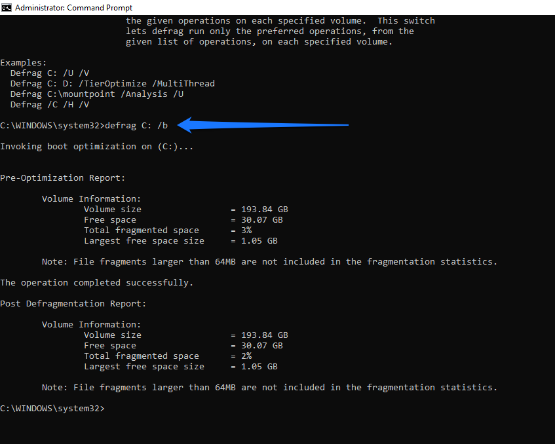Image resolution: width=555 pixels, height=444 pixels.
Task: Click the Command Prompt icon in the title bar
Action: pyautogui.click(x=7, y=7)
